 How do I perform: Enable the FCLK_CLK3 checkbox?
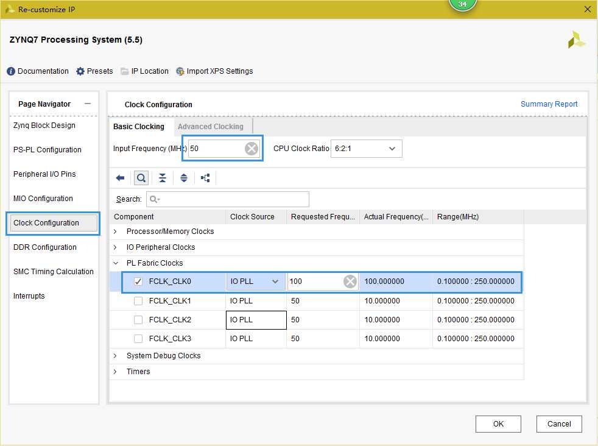[x=138, y=339]
